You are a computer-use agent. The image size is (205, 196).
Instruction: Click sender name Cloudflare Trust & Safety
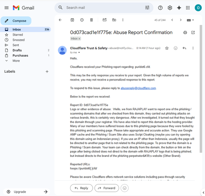pos(89,48)
